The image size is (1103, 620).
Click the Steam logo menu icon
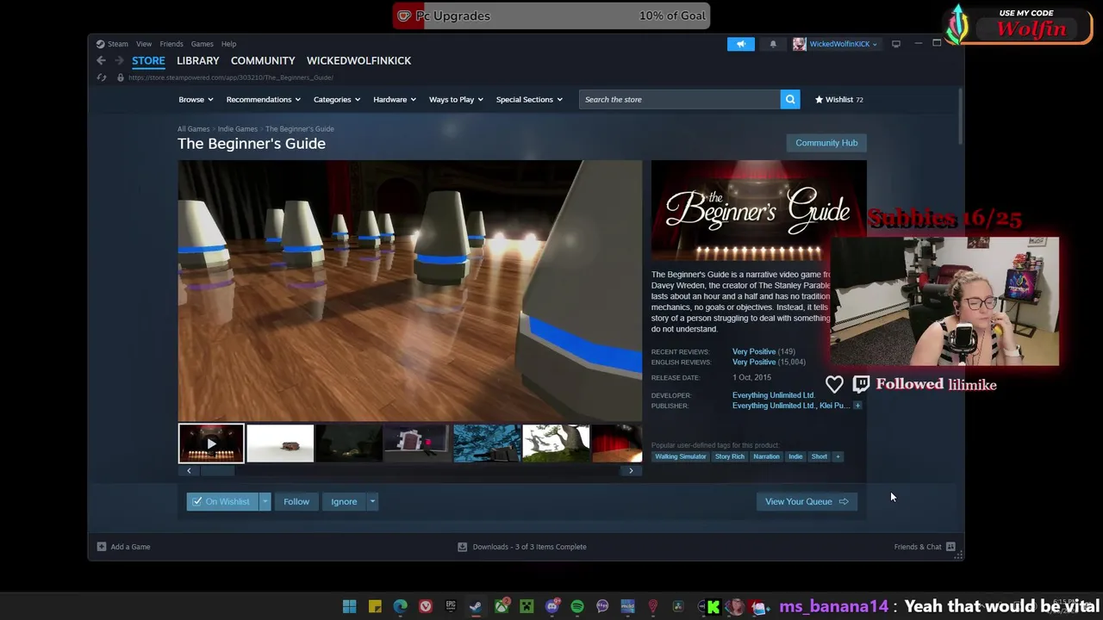tap(101, 44)
